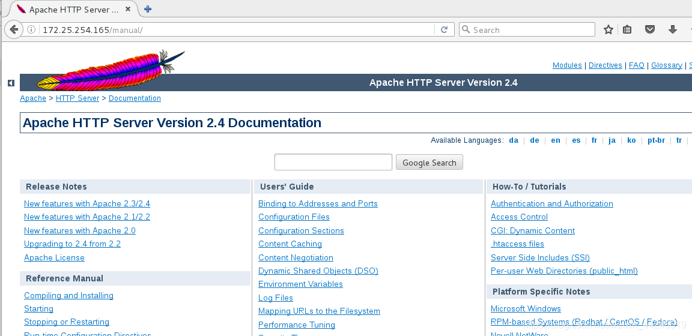
Task: Open Dynamic Shared Objects (DSO) link
Action: pyautogui.click(x=318, y=271)
